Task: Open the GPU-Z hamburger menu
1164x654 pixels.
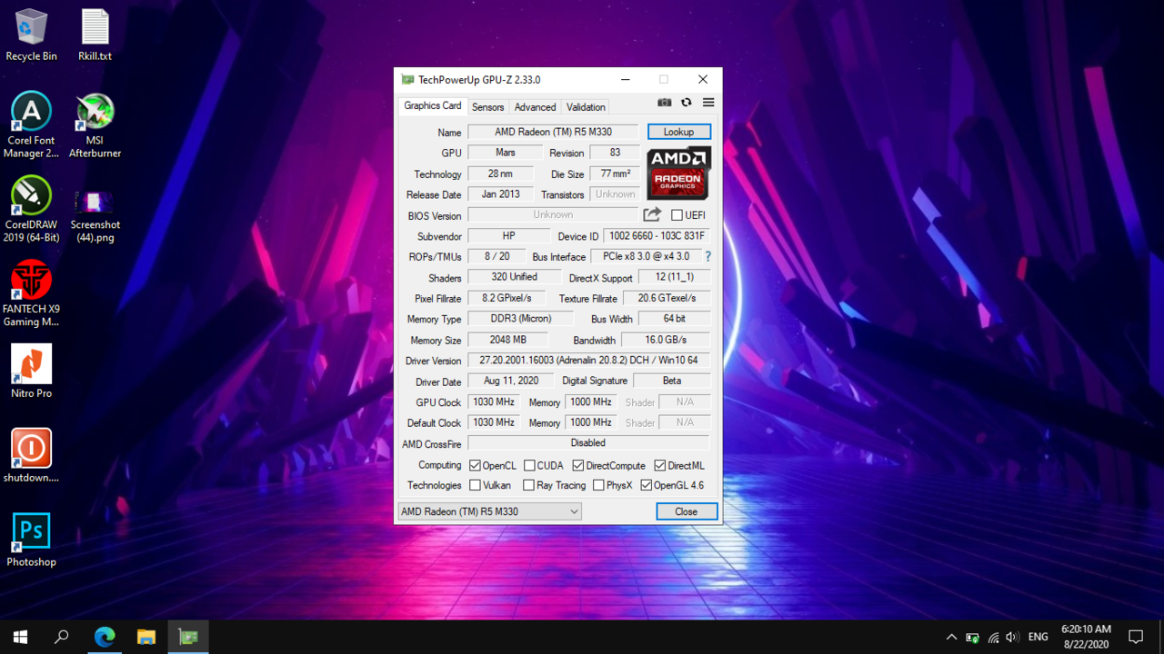Action: click(708, 104)
